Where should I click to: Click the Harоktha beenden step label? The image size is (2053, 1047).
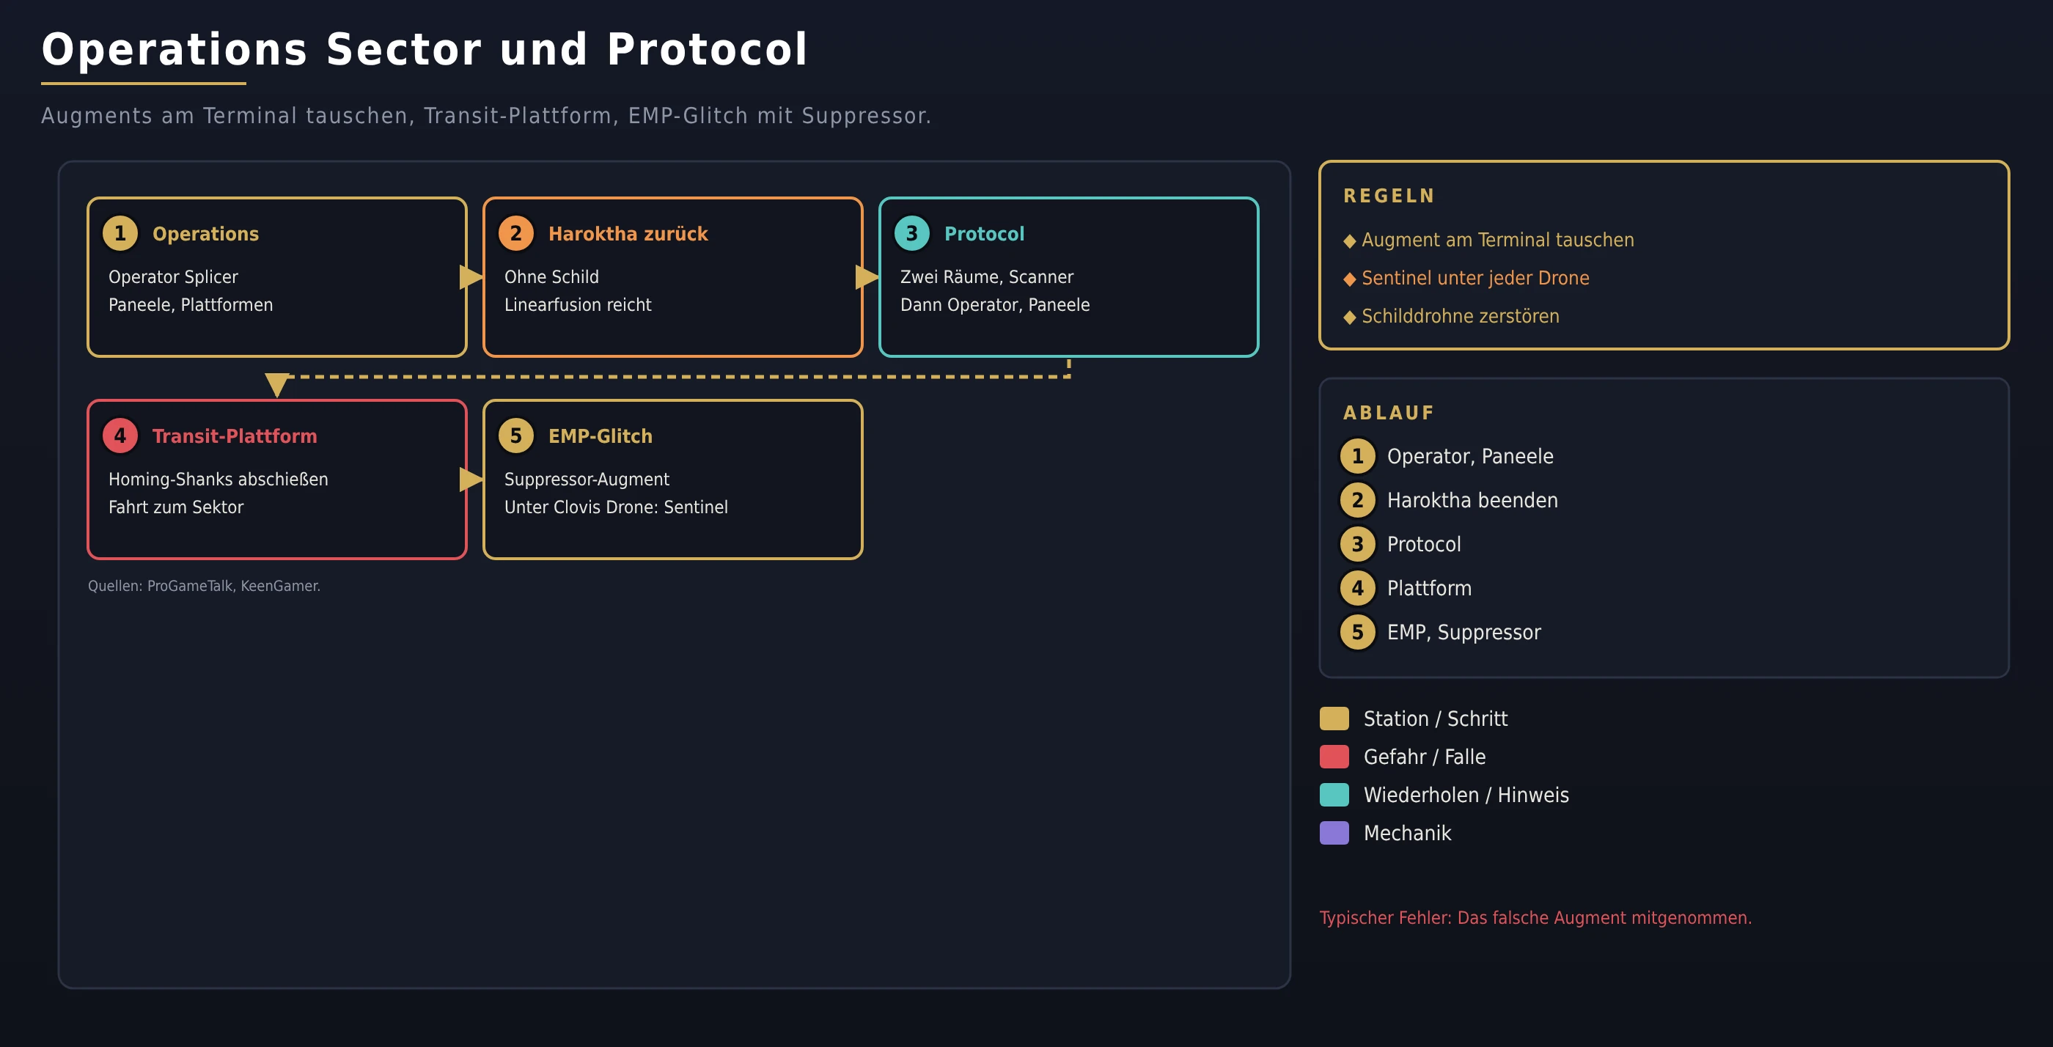click(1472, 500)
